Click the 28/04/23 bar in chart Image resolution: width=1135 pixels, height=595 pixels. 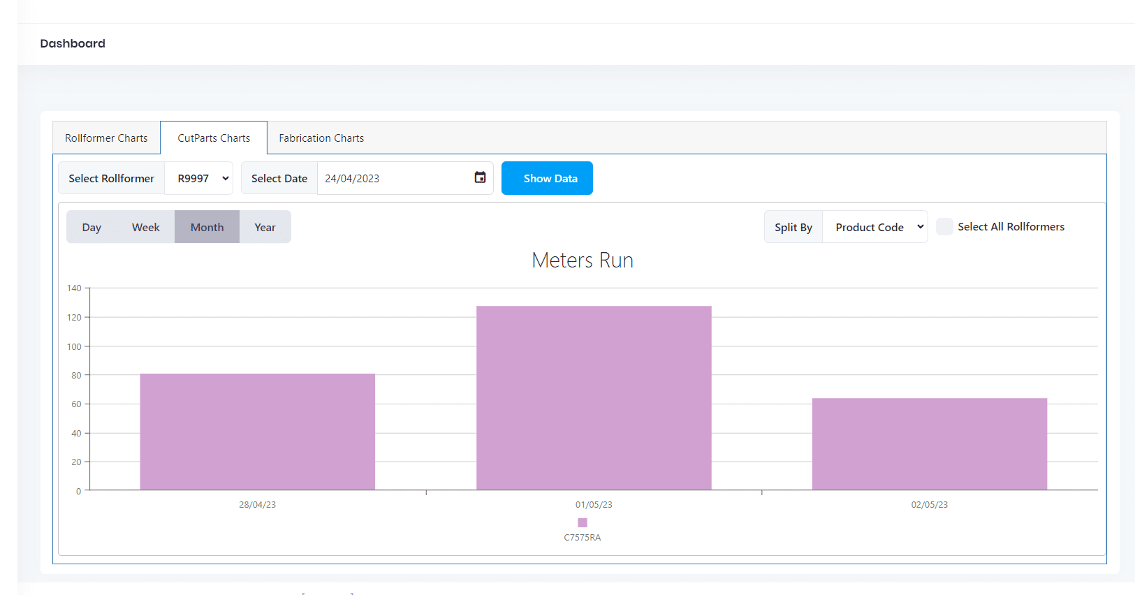pyautogui.click(x=257, y=432)
